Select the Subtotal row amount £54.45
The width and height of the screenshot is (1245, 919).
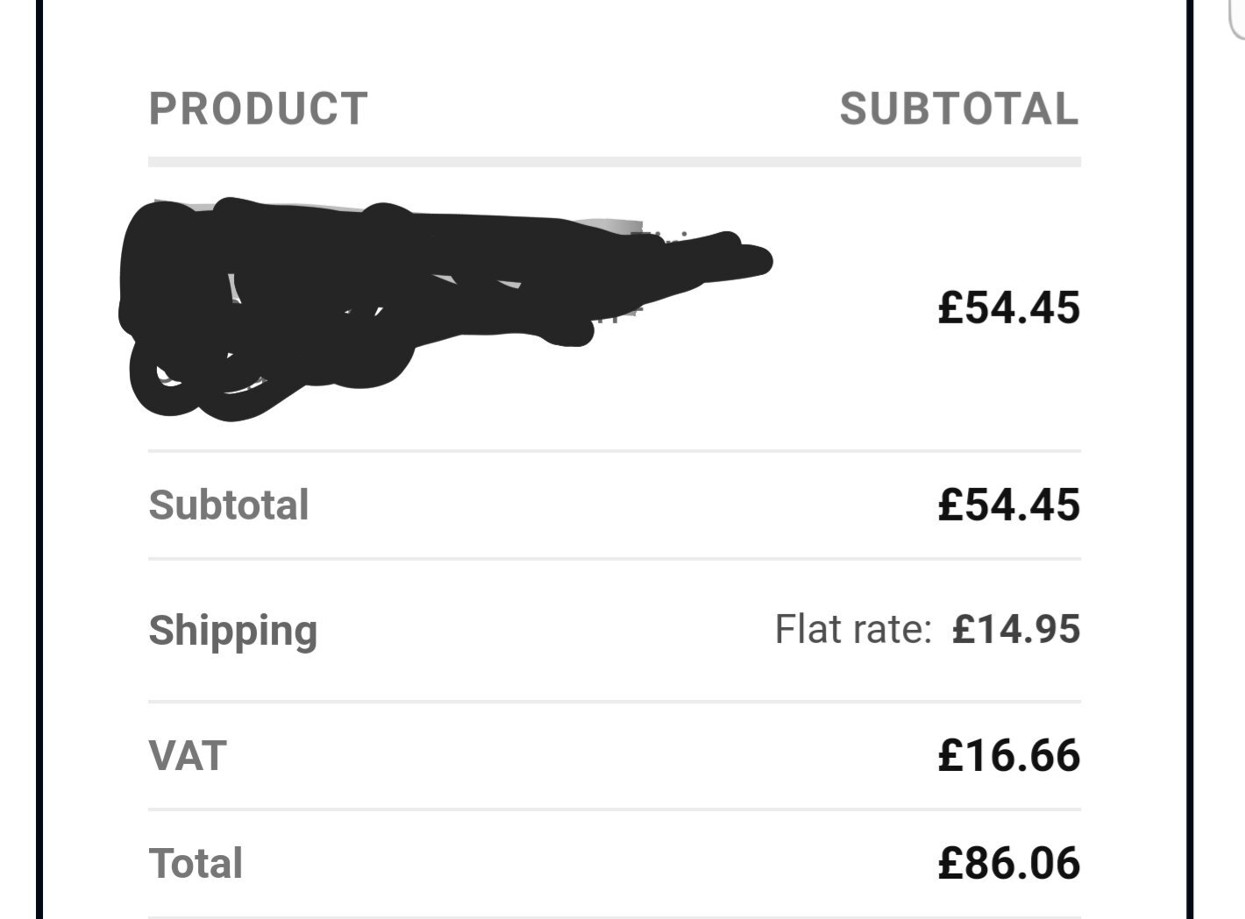click(1008, 505)
